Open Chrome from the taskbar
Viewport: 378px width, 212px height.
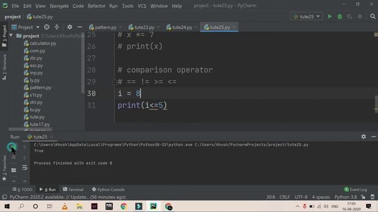coord(123,206)
